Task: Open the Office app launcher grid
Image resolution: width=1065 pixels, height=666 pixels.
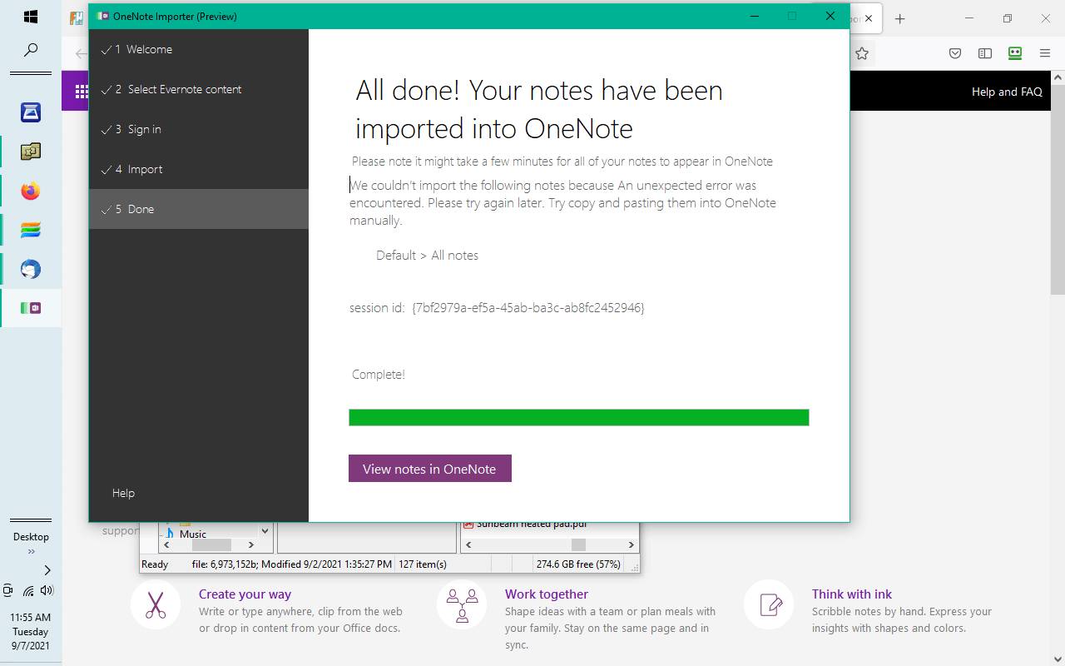Action: (82, 92)
